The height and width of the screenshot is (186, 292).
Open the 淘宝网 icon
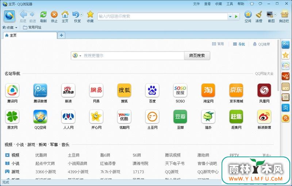(208, 90)
